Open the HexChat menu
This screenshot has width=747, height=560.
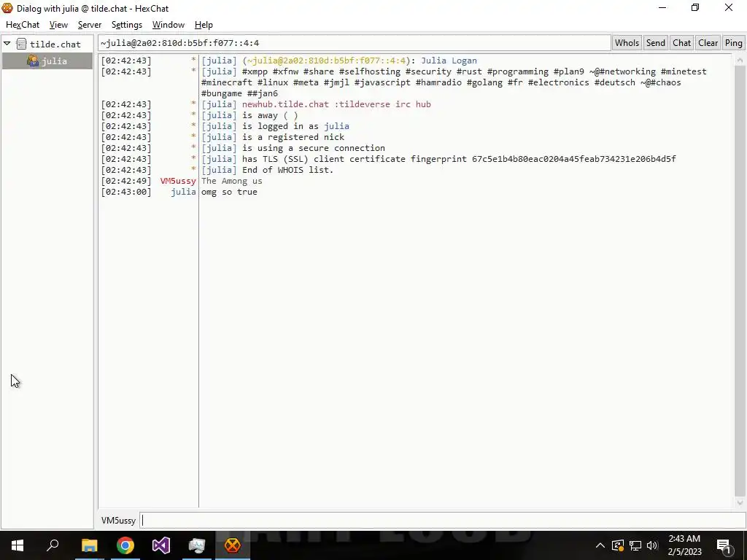click(23, 25)
